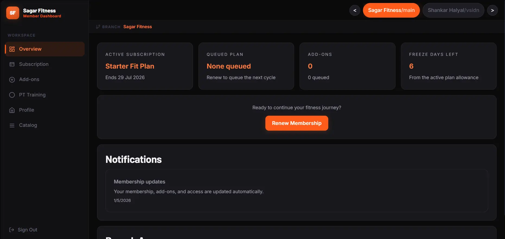Screen dimensions: 505x239
Task: Click Renew to queue the next cycle text
Action: tap(241, 77)
